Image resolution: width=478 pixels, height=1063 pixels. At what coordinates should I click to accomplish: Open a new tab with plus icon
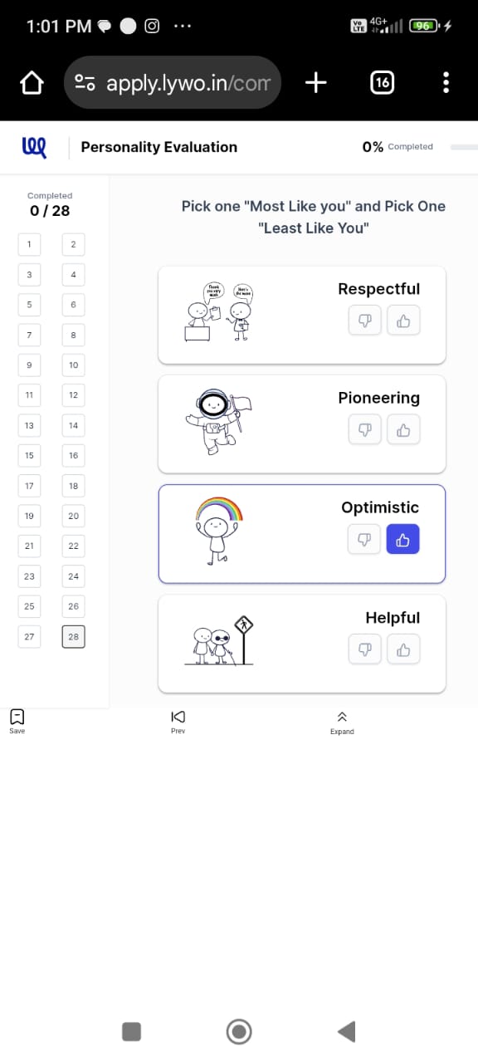coord(316,82)
